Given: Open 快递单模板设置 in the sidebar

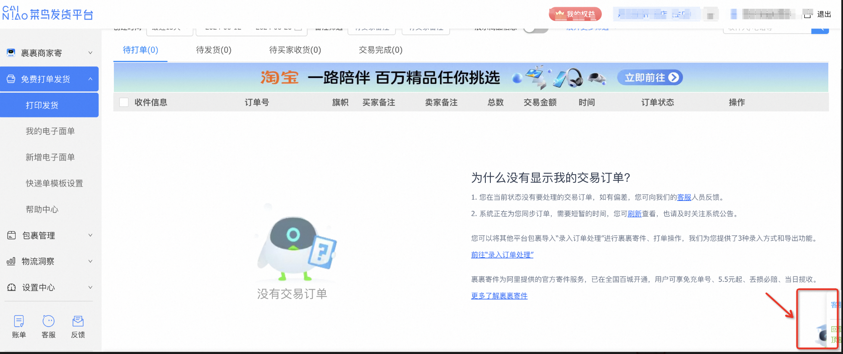Looking at the screenshot, I should coord(54,183).
